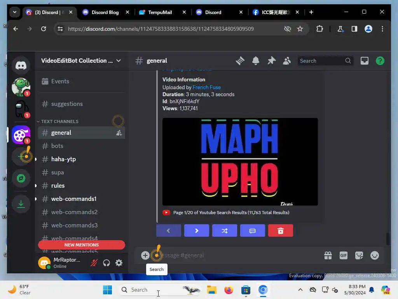Toggle microphone mute in user panel
This screenshot has height=299, width=398.
pyautogui.click(x=94, y=263)
